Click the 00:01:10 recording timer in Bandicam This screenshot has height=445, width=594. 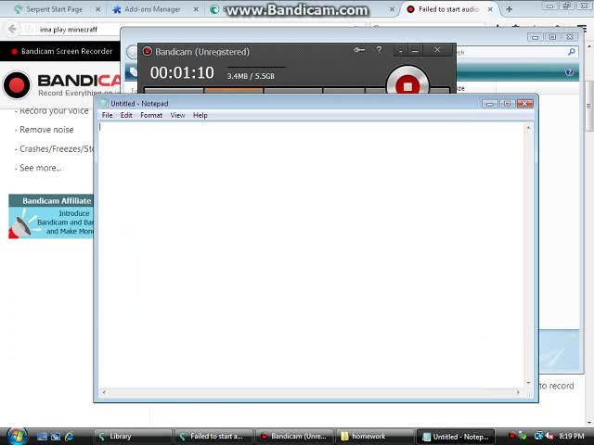pyautogui.click(x=182, y=72)
